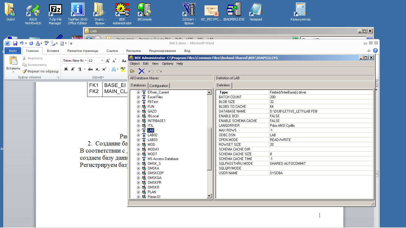Expand the FBTest alias node

click(x=138, y=102)
